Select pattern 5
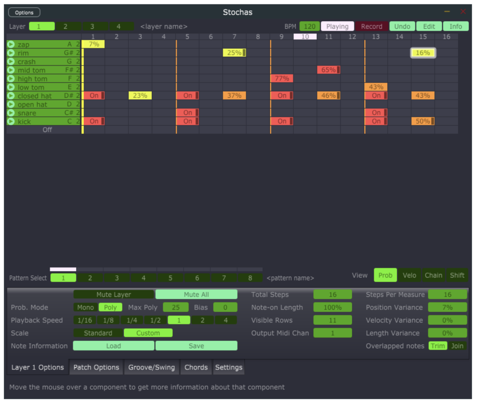Screen dimensions: 477x403 click(170, 278)
